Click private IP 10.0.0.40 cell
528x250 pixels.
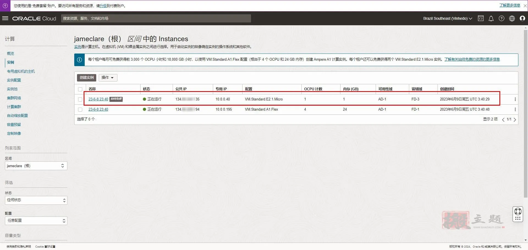tap(223, 99)
